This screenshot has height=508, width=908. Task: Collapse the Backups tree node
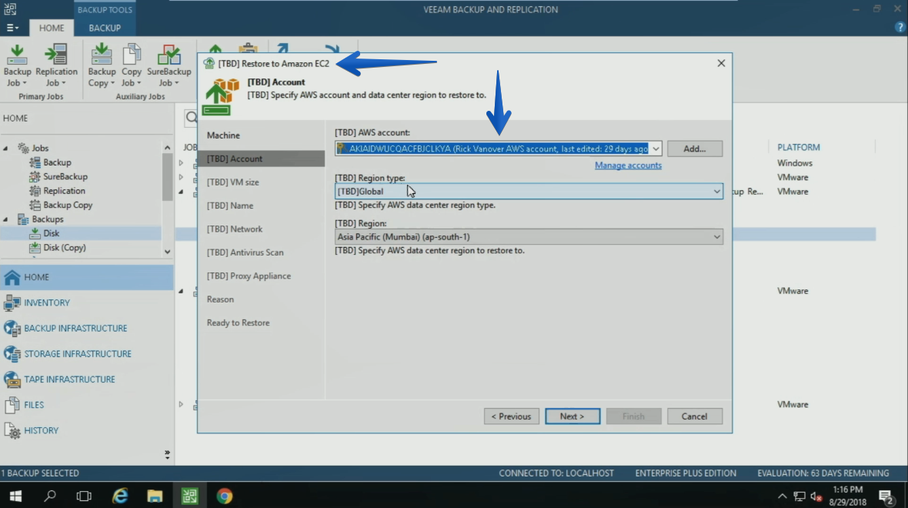(6, 219)
